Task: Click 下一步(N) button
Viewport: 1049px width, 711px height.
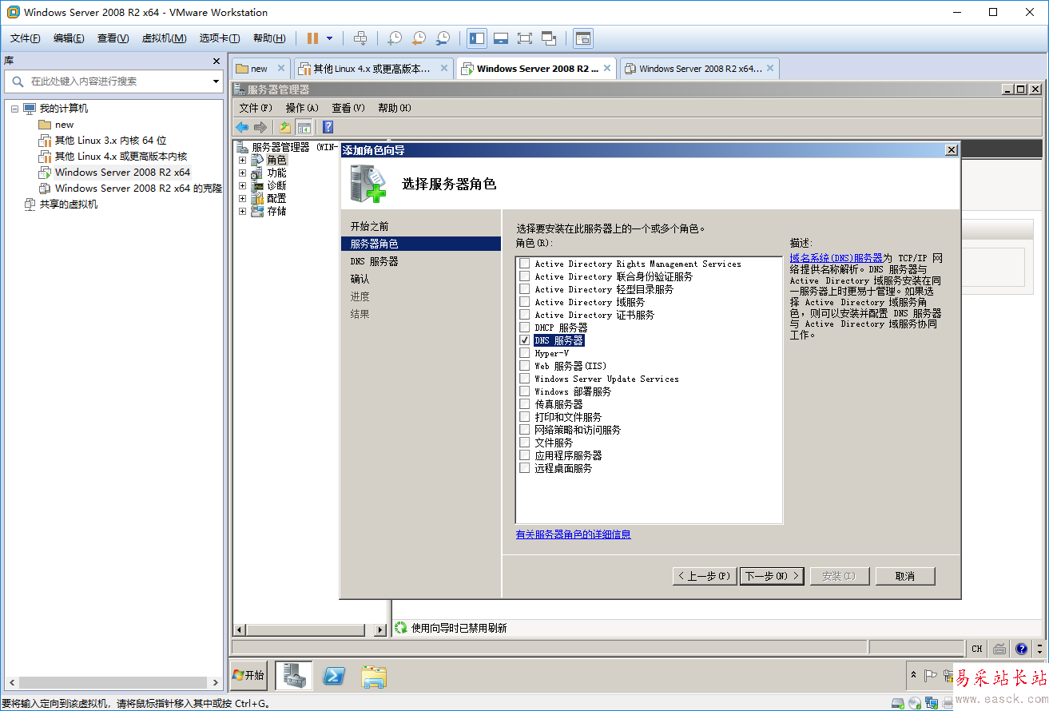Action: [772, 576]
